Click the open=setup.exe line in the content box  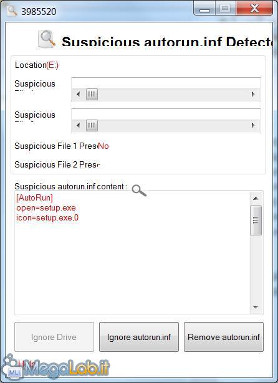tap(46, 208)
